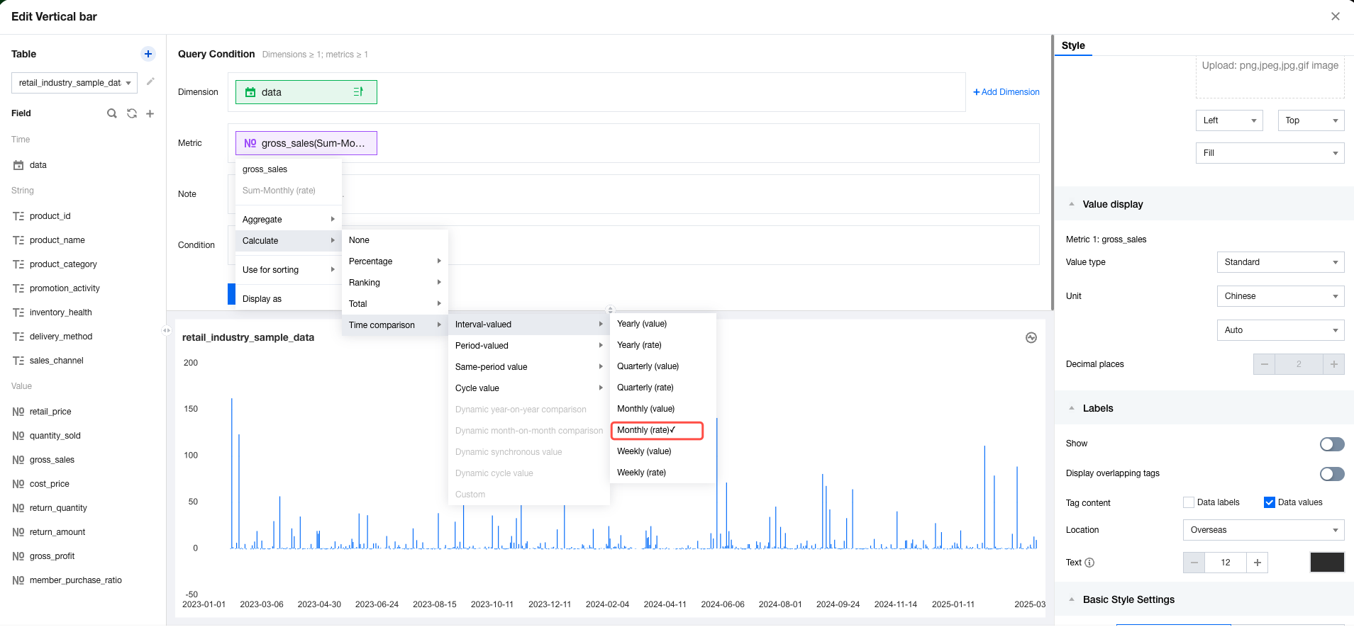Toggle the Show labels switch
This screenshot has height=632, width=1354.
pos(1331,444)
